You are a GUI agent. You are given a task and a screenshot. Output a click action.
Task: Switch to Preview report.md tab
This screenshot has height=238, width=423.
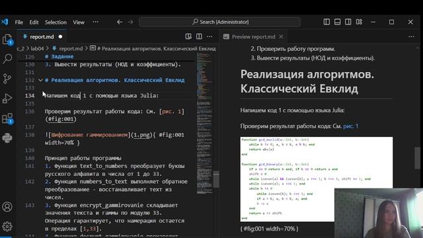coord(253,37)
